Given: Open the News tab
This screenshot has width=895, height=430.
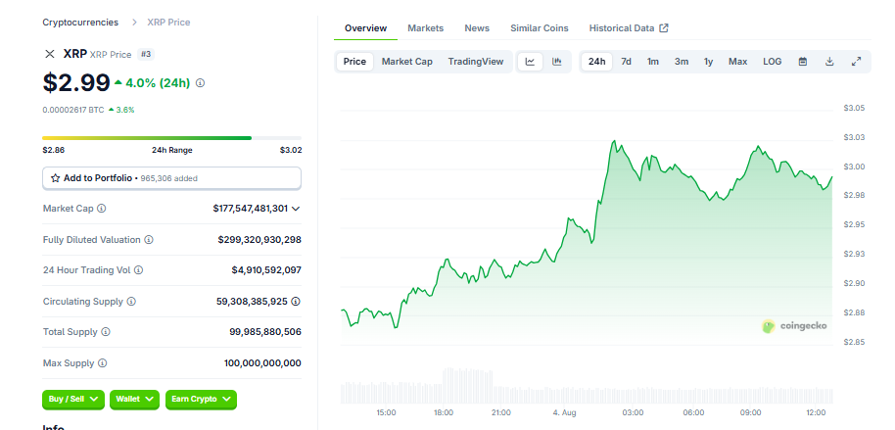Looking at the screenshot, I should click(x=477, y=28).
